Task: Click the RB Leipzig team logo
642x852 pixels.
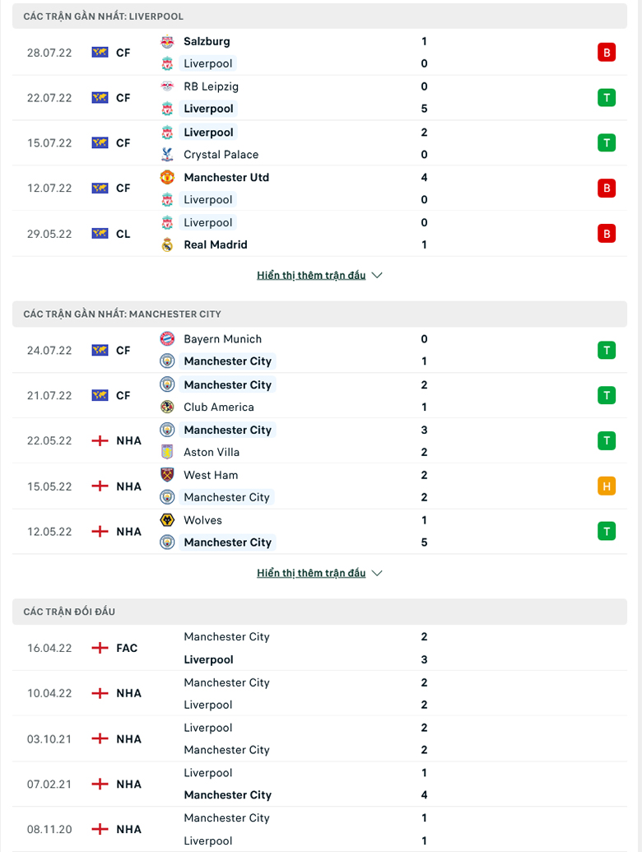Action: [167, 86]
